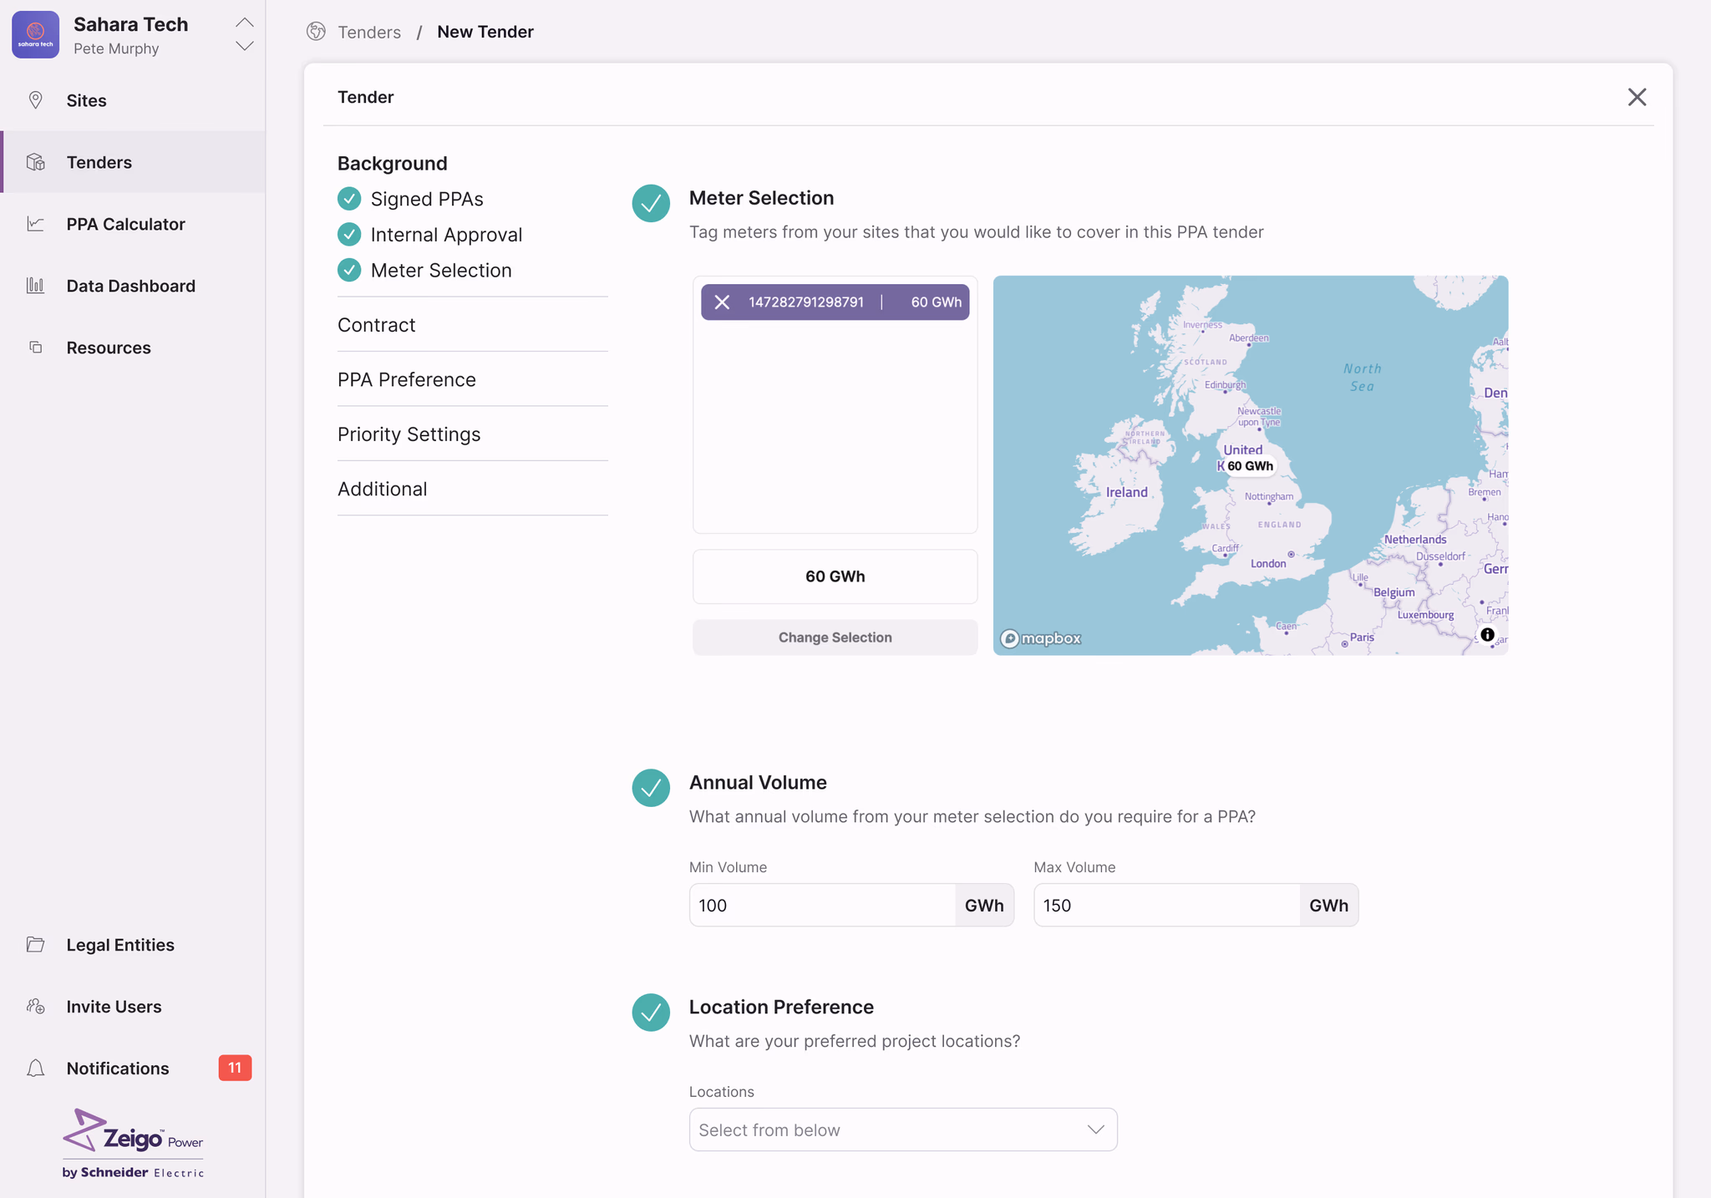Expand the Sahara Tech organization switcher
1711x1198 pixels.
coord(244,34)
